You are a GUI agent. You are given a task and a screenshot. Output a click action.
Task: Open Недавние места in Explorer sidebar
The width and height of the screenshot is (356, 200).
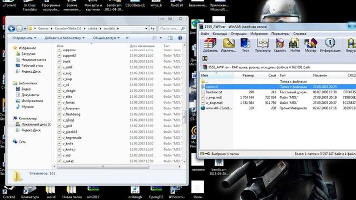coord(31,59)
